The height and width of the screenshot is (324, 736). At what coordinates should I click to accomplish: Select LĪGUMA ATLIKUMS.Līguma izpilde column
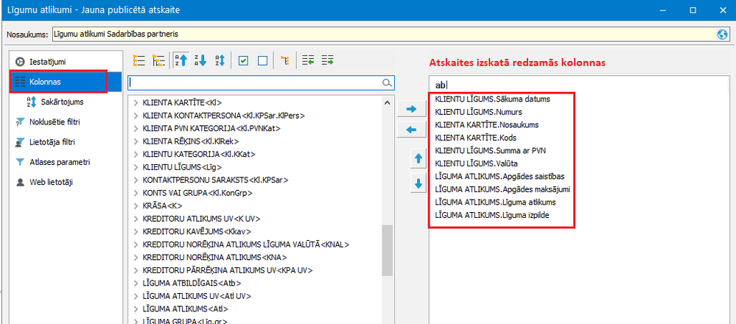[x=492, y=215]
